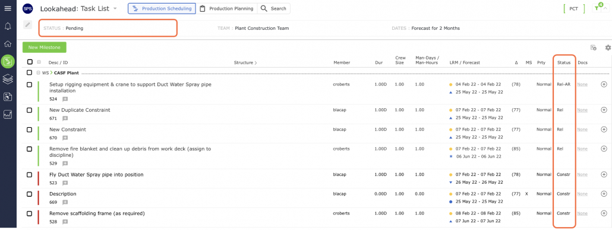612x230 pixels.
Task: Check the New Duplicate Constraint checkbox
Action: (x=30, y=110)
